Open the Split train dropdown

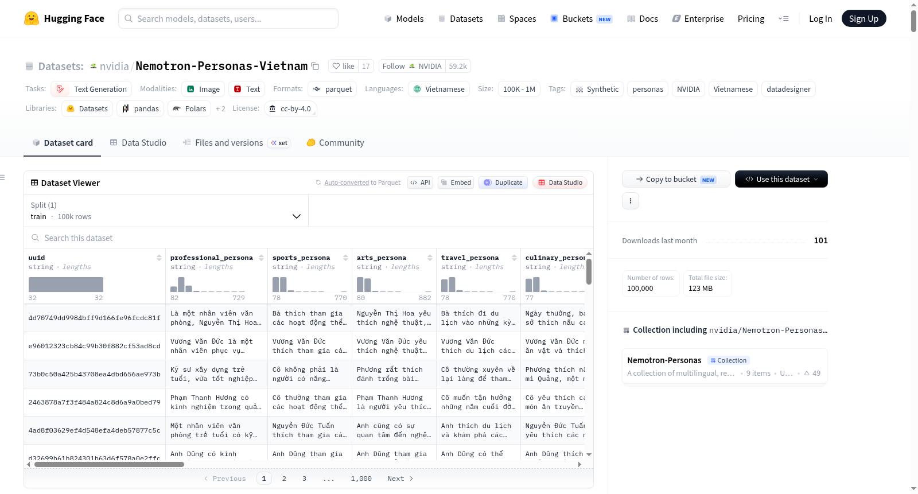pyautogui.click(x=166, y=211)
